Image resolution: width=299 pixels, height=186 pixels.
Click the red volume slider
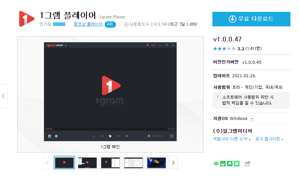pos(157,136)
